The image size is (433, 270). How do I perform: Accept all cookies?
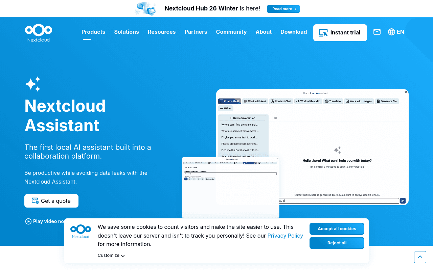[337, 229]
